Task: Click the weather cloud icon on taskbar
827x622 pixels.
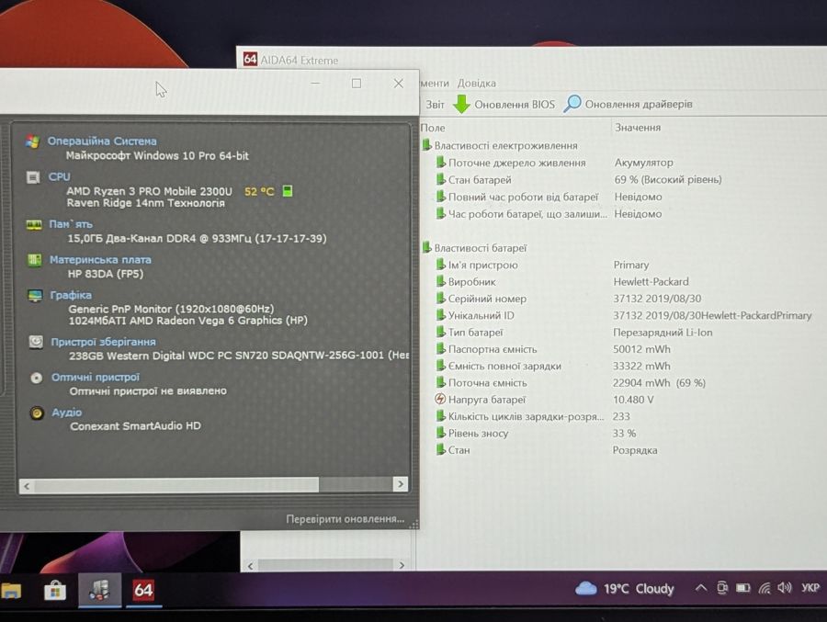Action: click(x=585, y=588)
